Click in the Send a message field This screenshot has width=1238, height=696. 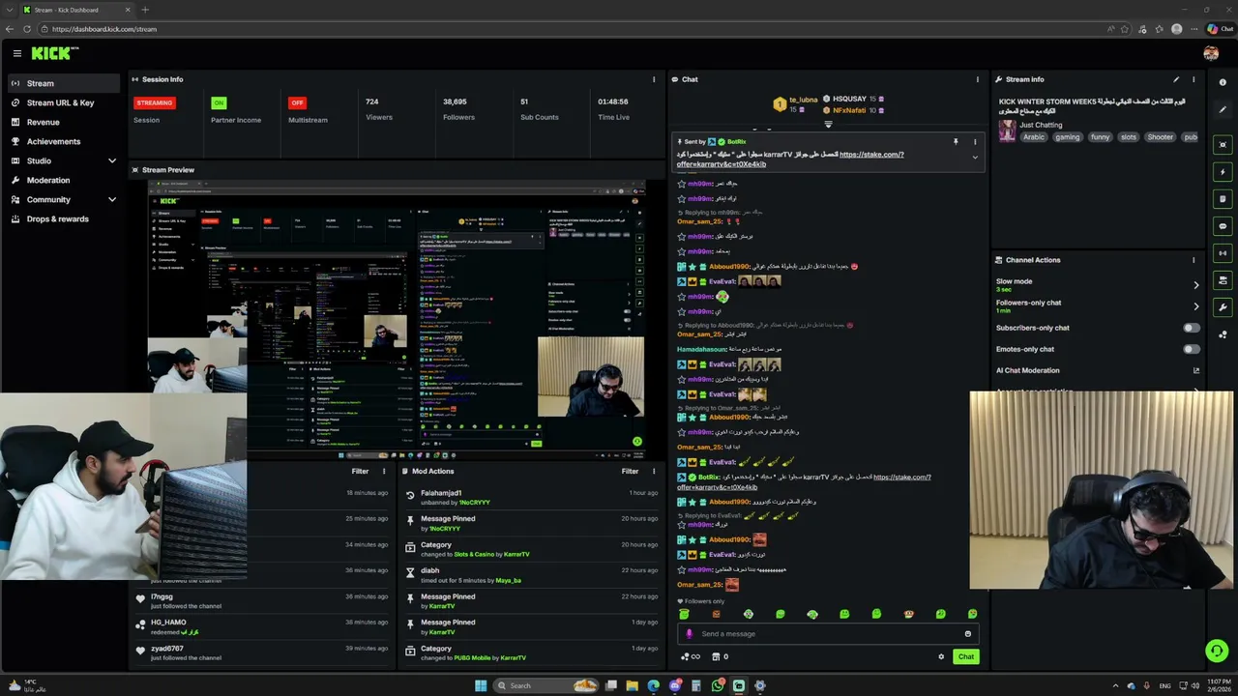coord(827,634)
